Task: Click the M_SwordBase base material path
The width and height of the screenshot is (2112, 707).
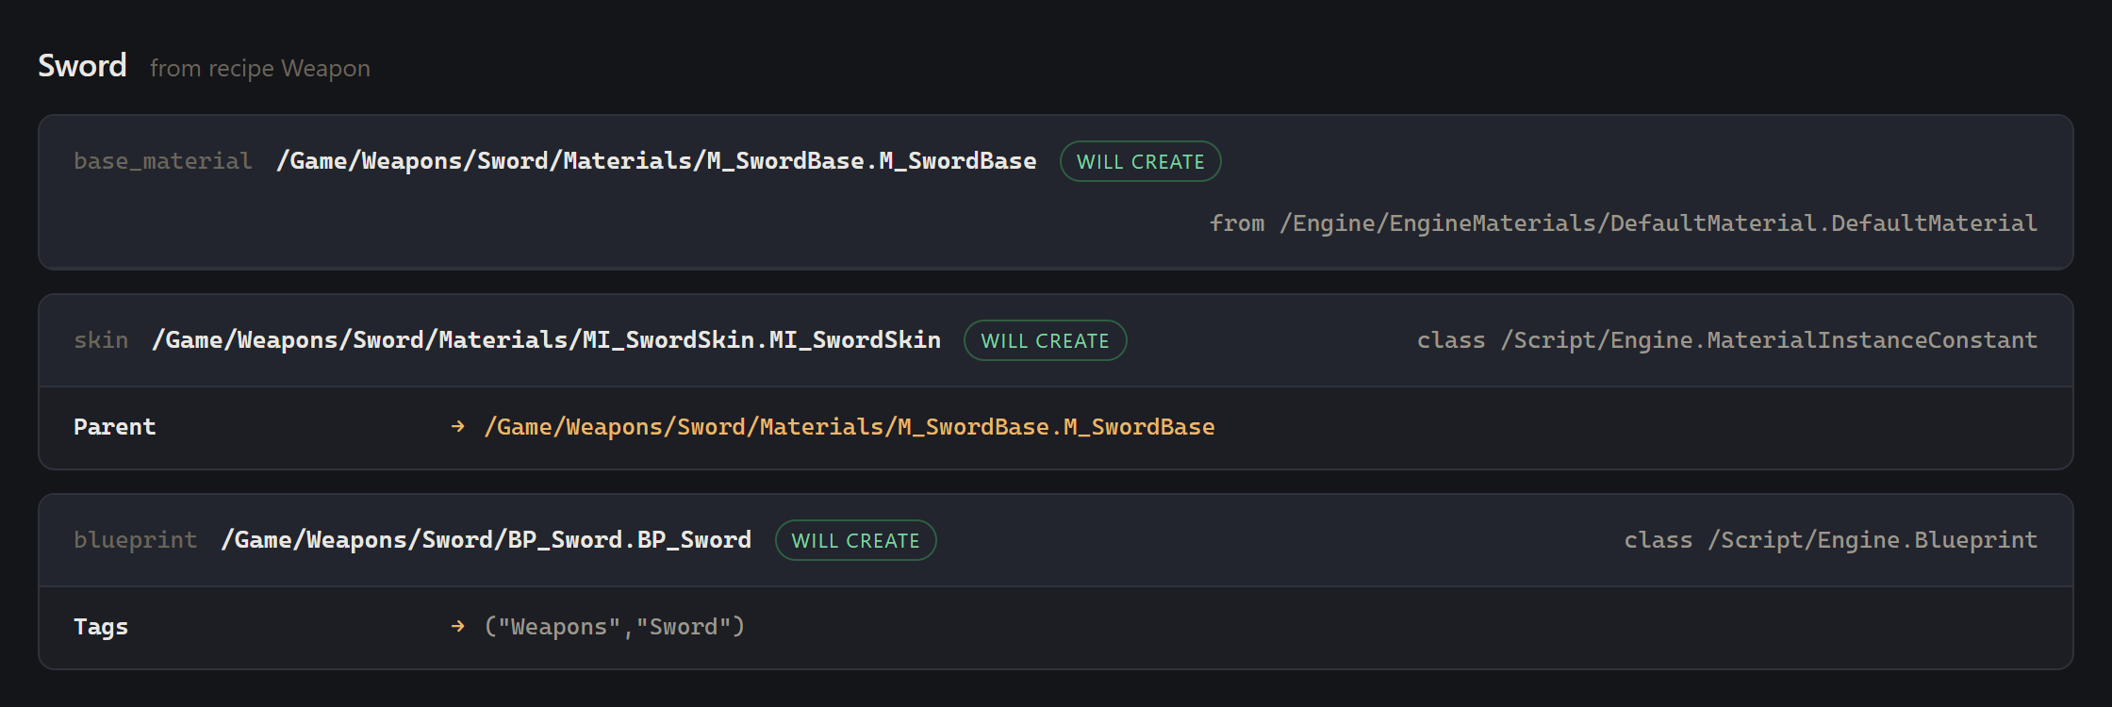Action: point(656,161)
